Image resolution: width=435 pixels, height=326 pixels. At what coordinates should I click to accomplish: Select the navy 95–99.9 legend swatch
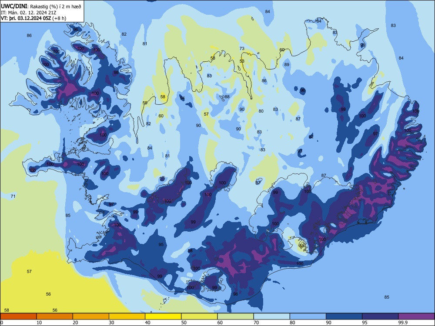[x=380, y=316]
